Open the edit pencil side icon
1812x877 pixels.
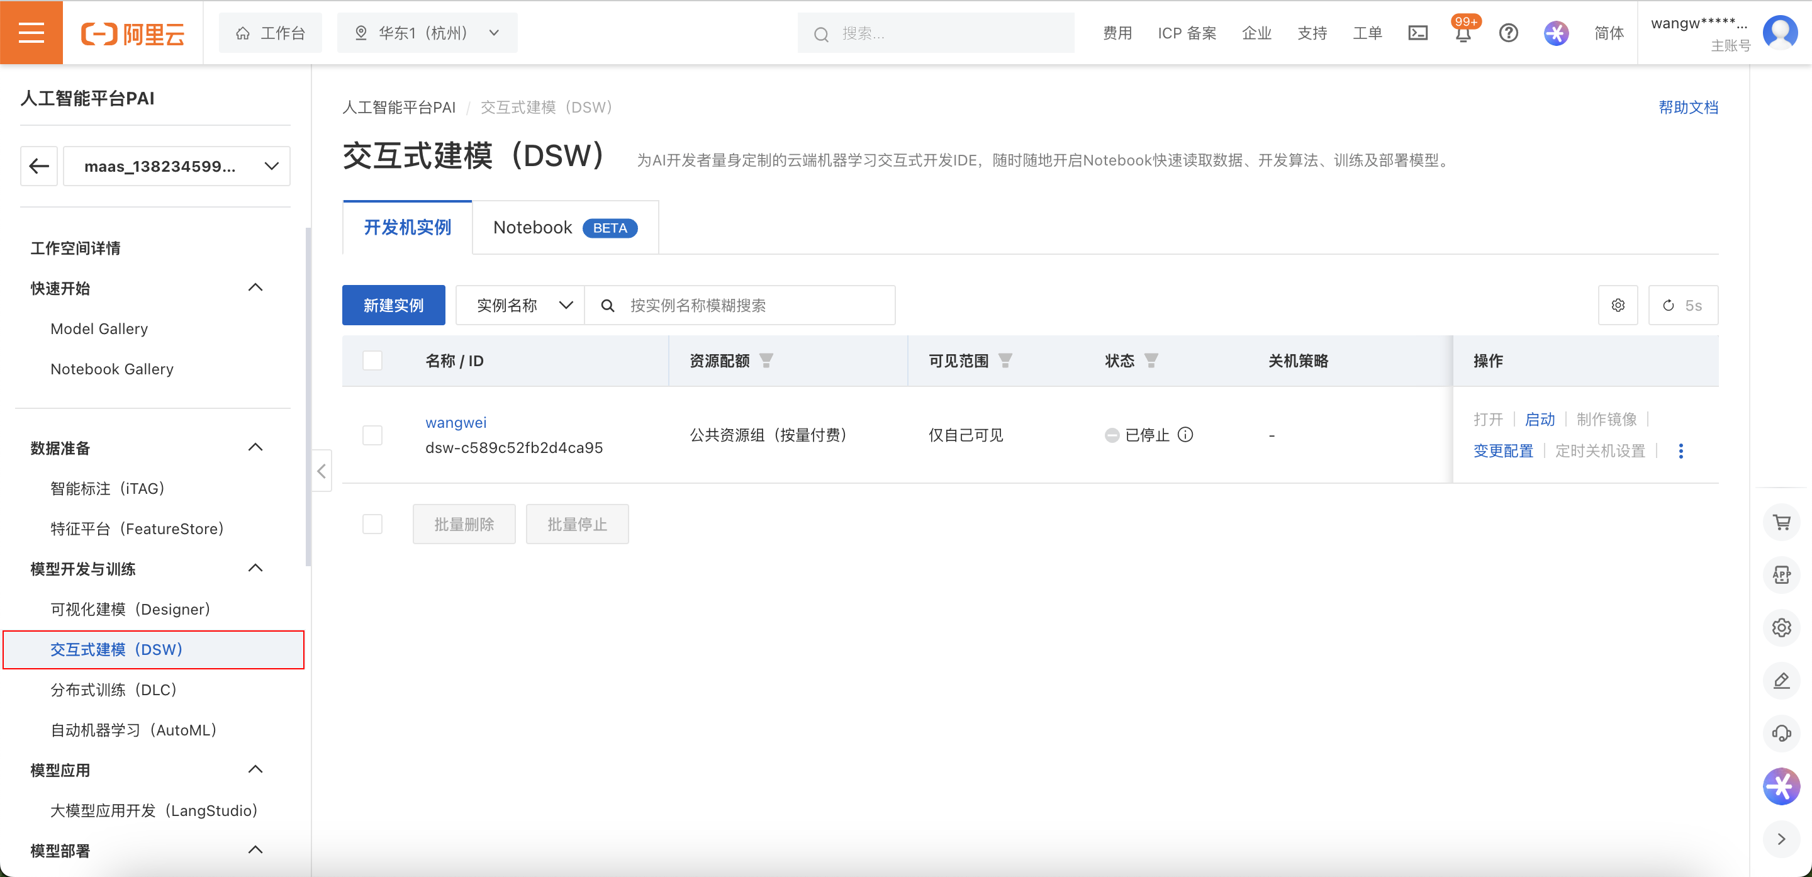pyautogui.click(x=1781, y=680)
